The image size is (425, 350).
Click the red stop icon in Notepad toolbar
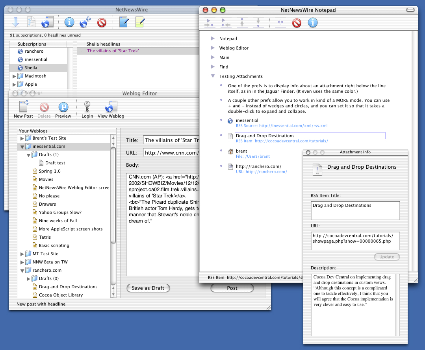(x=297, y=23)
